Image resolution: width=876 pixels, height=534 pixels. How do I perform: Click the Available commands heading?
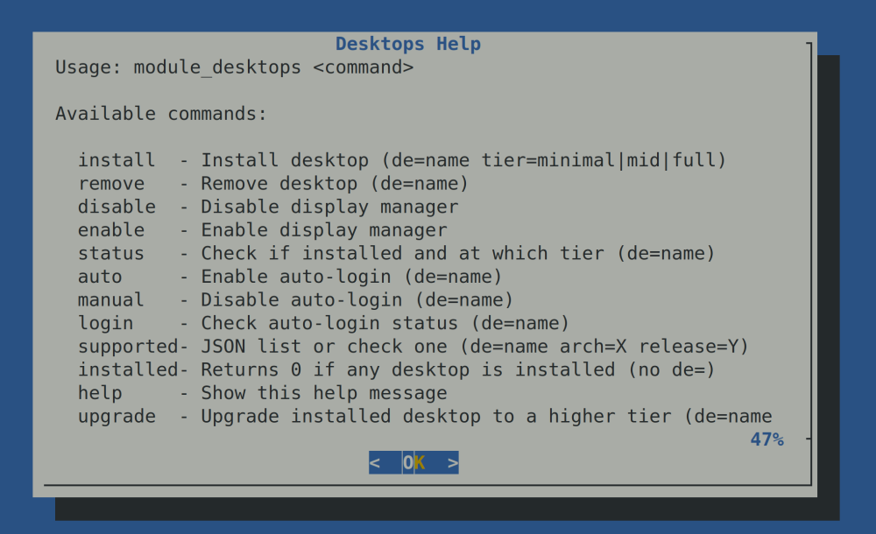[x=161, y=114]
